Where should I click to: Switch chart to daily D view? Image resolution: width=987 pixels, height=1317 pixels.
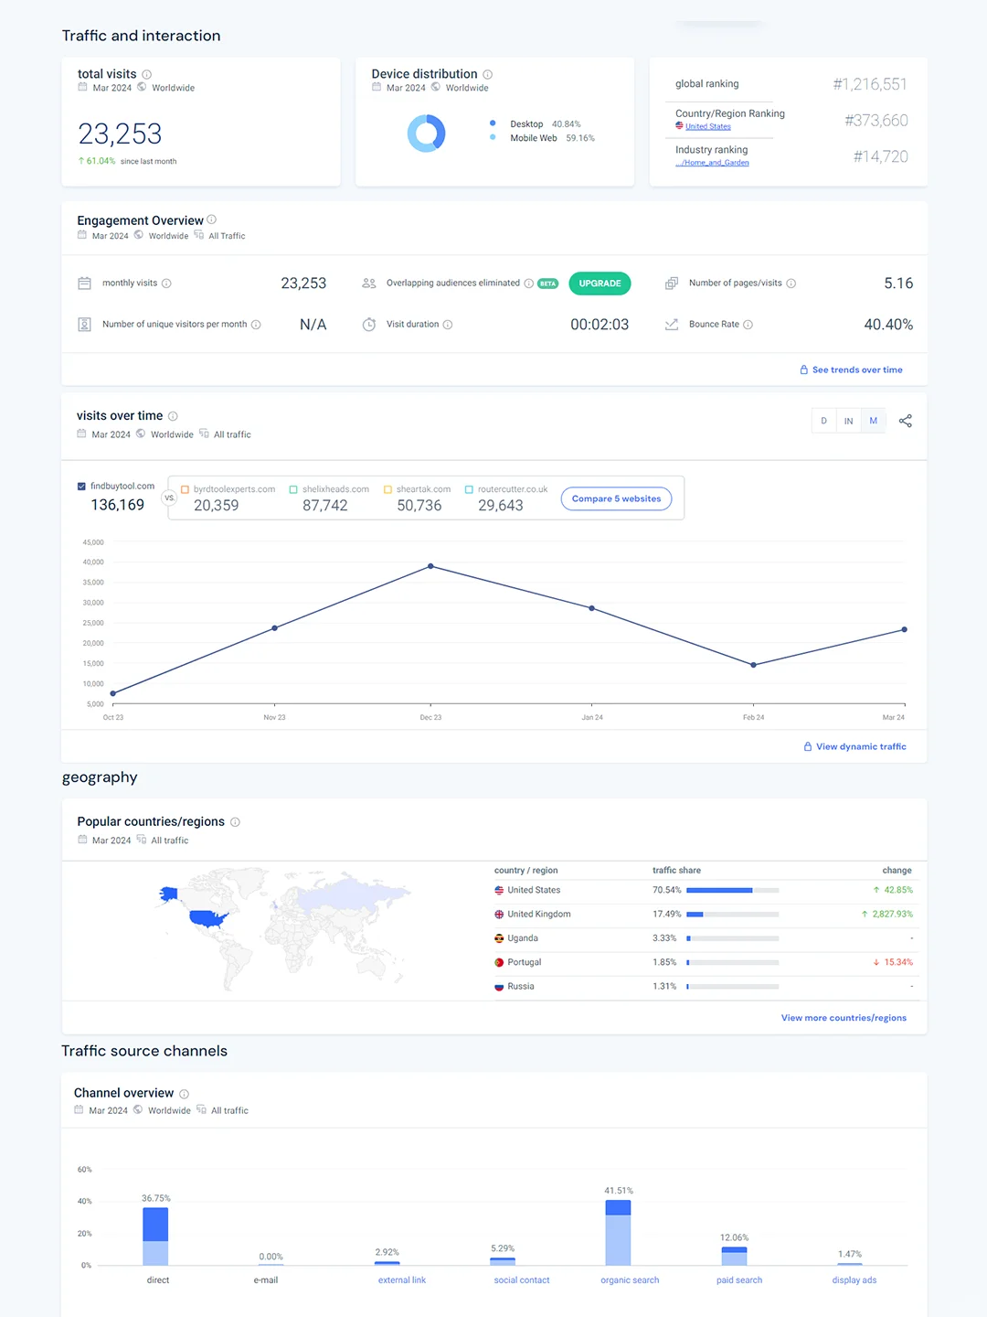[823, 421]
